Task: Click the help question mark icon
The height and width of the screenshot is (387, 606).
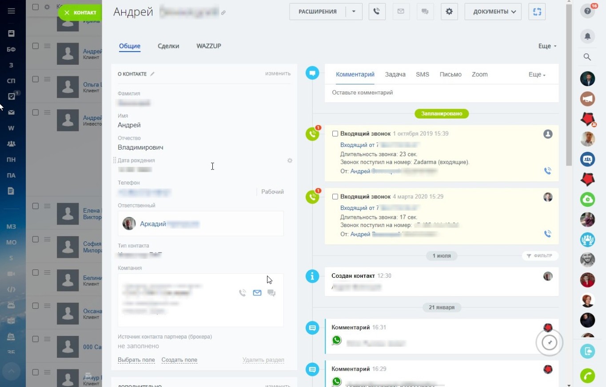Action: (587, 12)
